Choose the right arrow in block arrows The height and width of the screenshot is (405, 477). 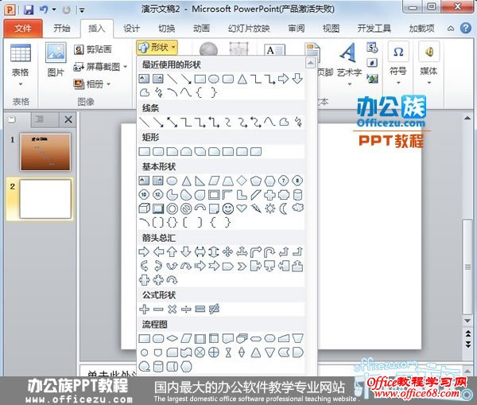[x=144, y=251]
